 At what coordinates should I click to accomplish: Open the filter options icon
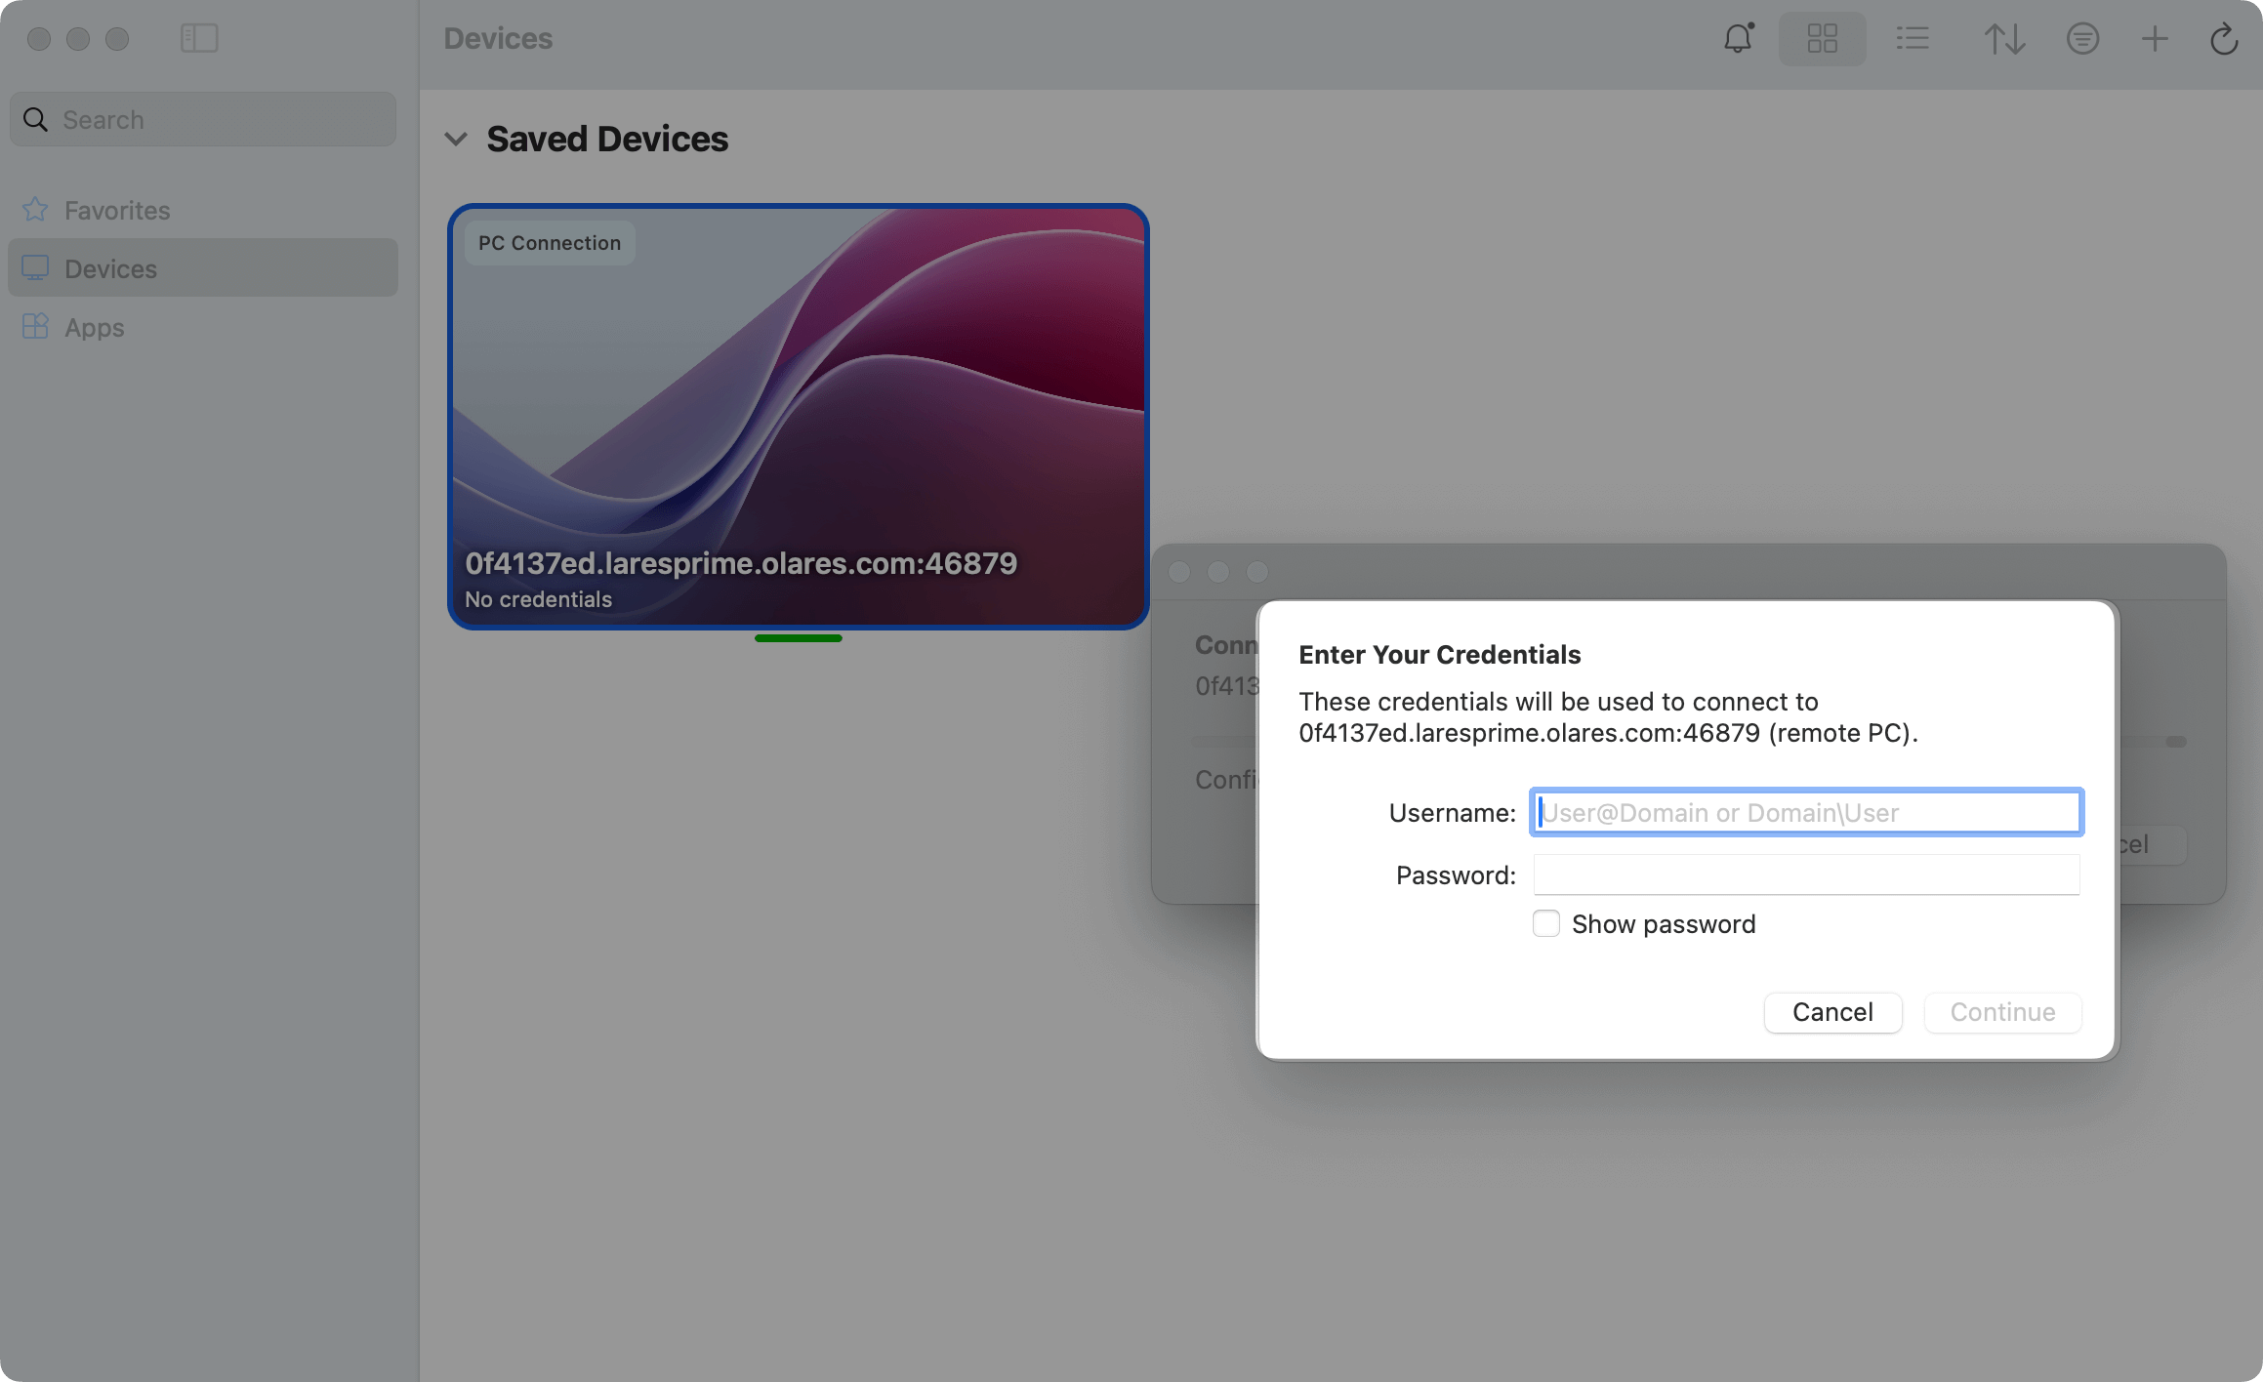pyautogui.click(x=2082, y=39)
